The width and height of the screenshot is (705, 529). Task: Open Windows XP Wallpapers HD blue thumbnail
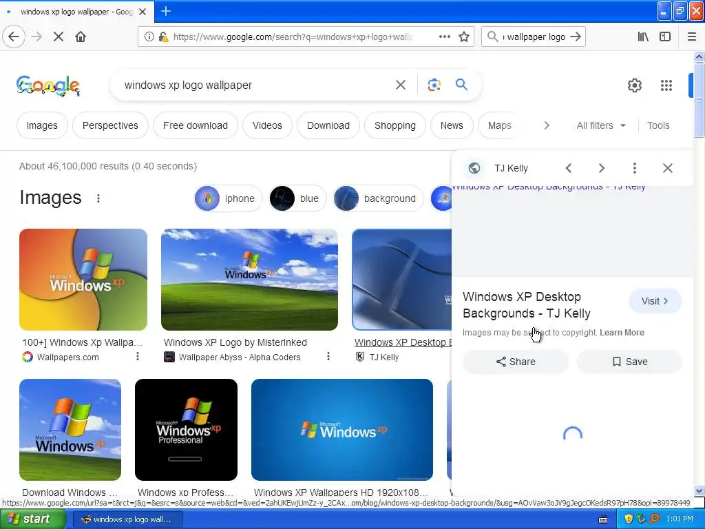pyautogui.click(x=342, y=430)
